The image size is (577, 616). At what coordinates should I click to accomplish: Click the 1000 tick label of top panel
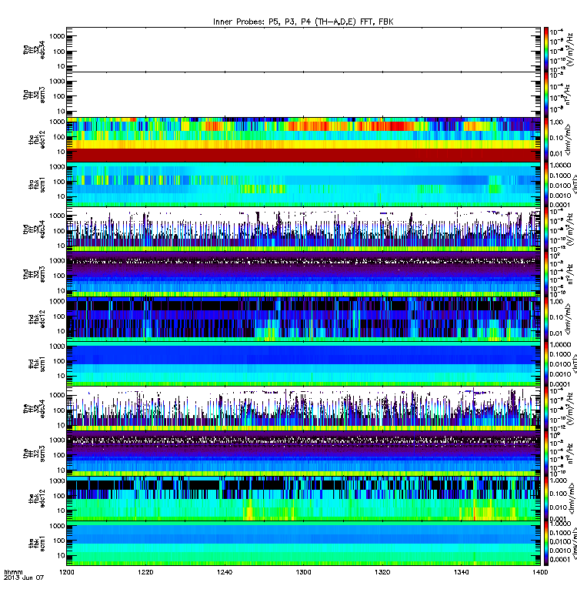pyautogui.click(x=57, y=36)
